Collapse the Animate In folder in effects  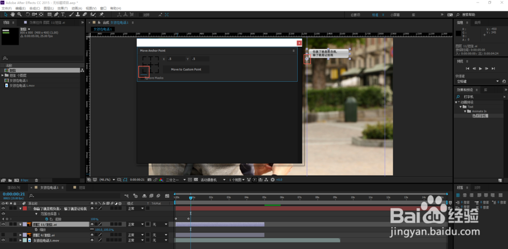tap(465, 111)
